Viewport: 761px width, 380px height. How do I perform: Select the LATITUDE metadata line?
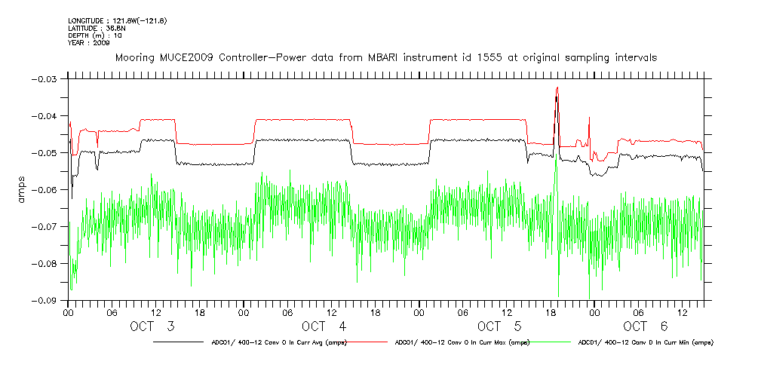coord(96,28)
